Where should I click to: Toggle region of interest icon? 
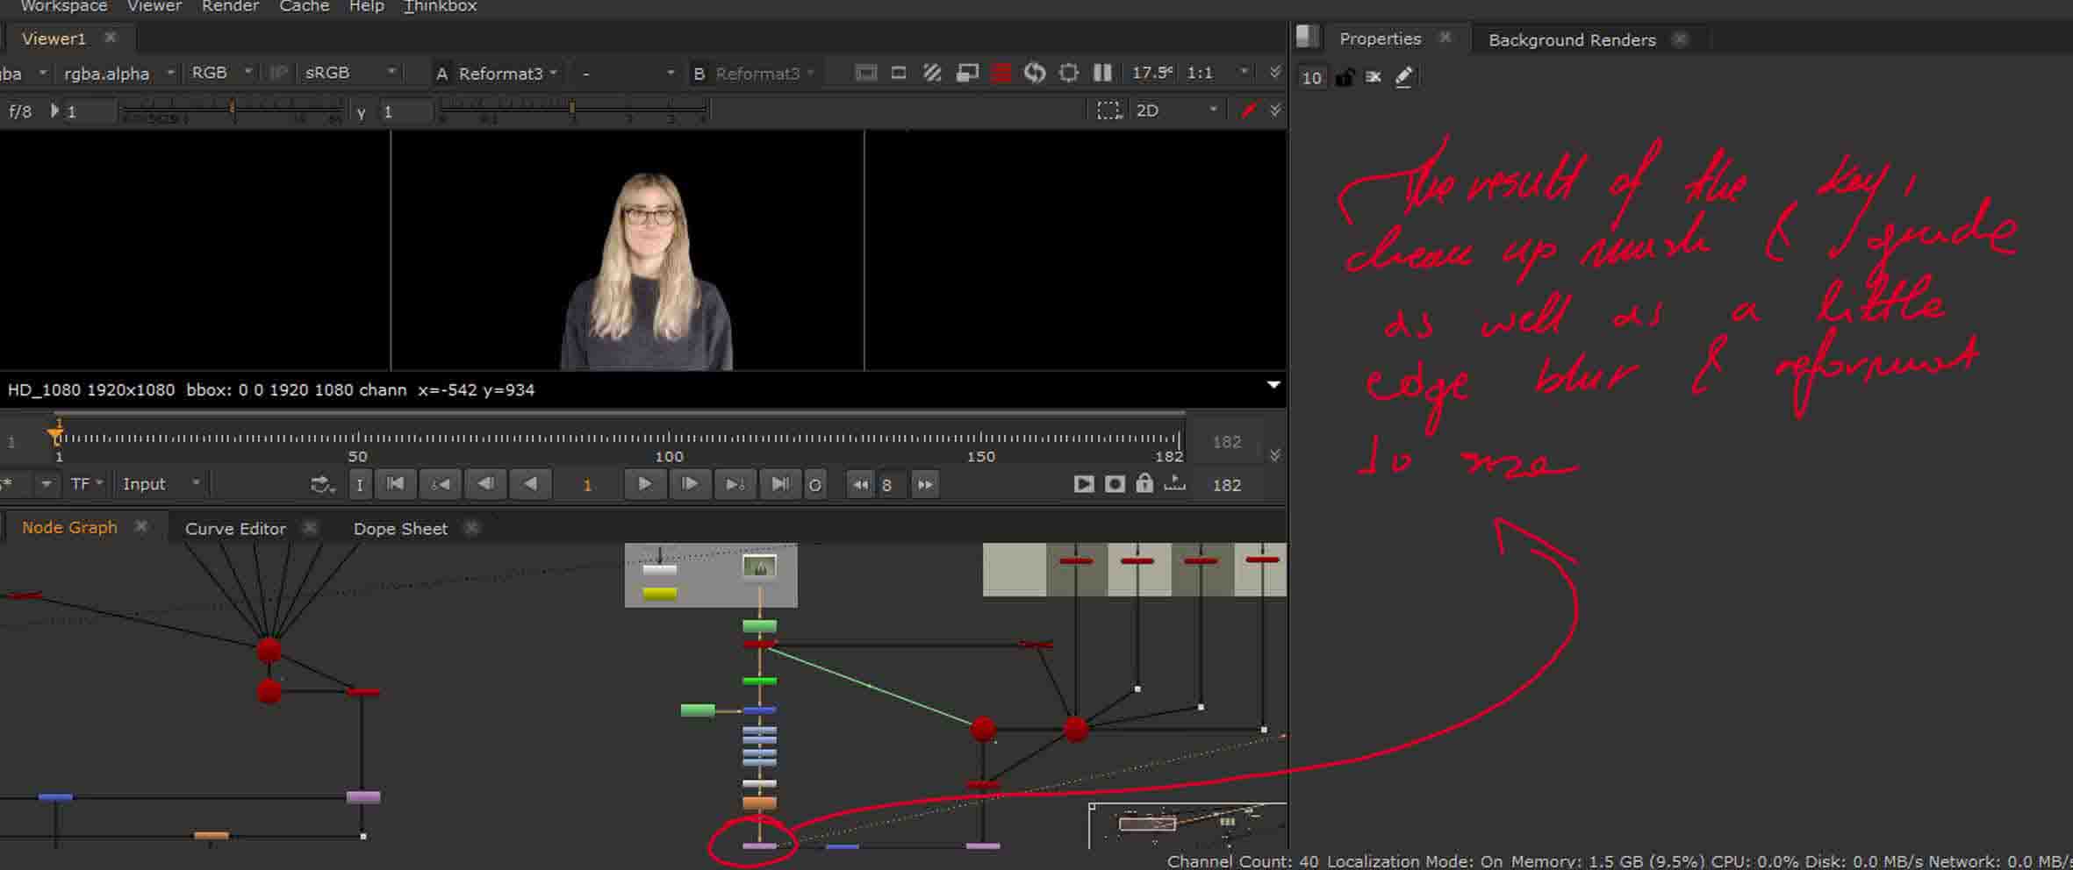[899, 73]
